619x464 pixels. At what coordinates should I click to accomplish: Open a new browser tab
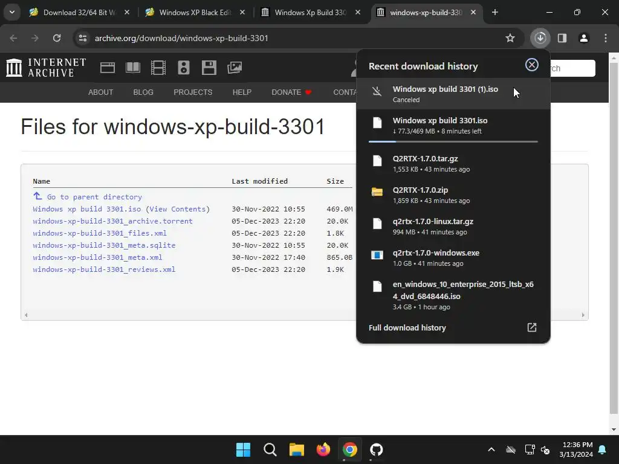pyautogui.click(x=495, y=12)
